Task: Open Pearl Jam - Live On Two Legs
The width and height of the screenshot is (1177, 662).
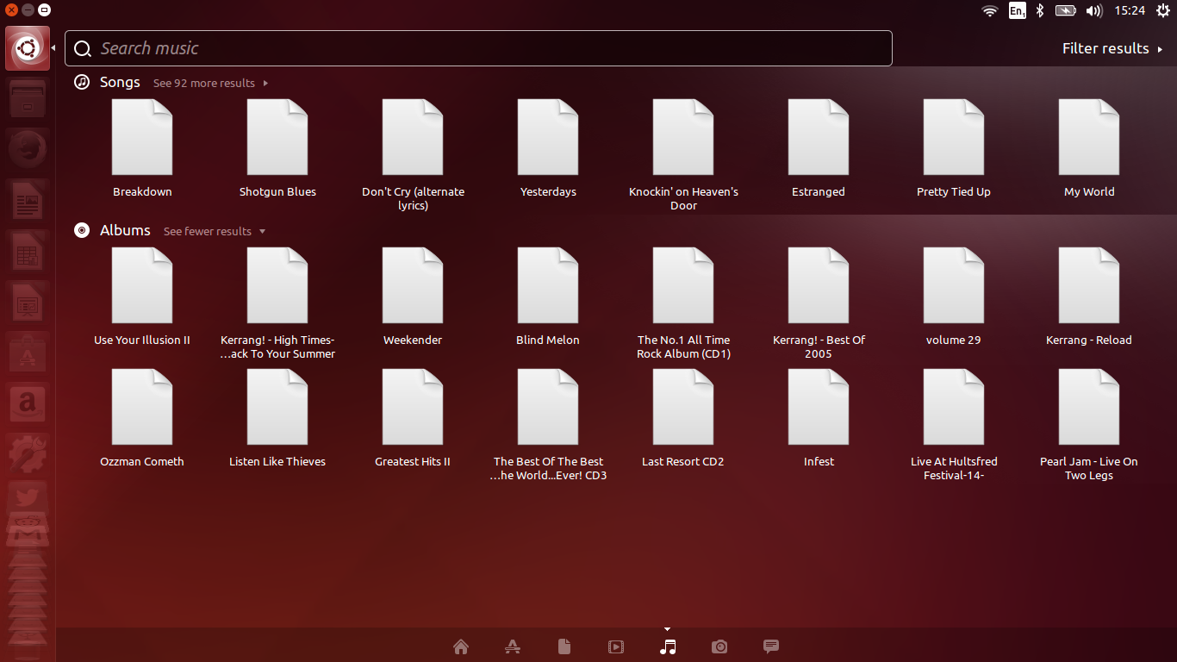Action: click(x=1089, y=424)
